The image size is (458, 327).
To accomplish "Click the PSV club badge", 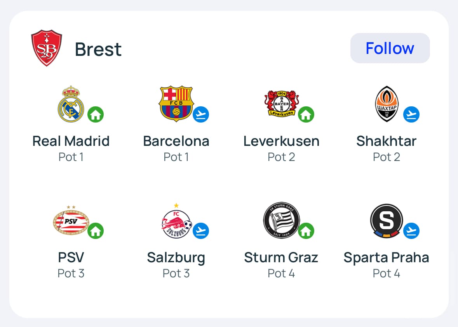I will click(x=71, y=221).
